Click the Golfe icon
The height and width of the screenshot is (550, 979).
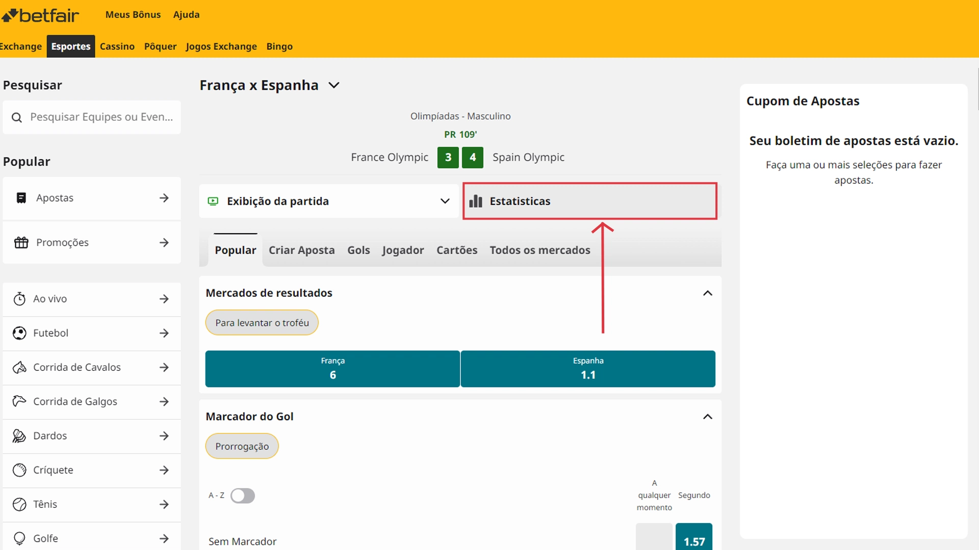click(x=19, y=538)
